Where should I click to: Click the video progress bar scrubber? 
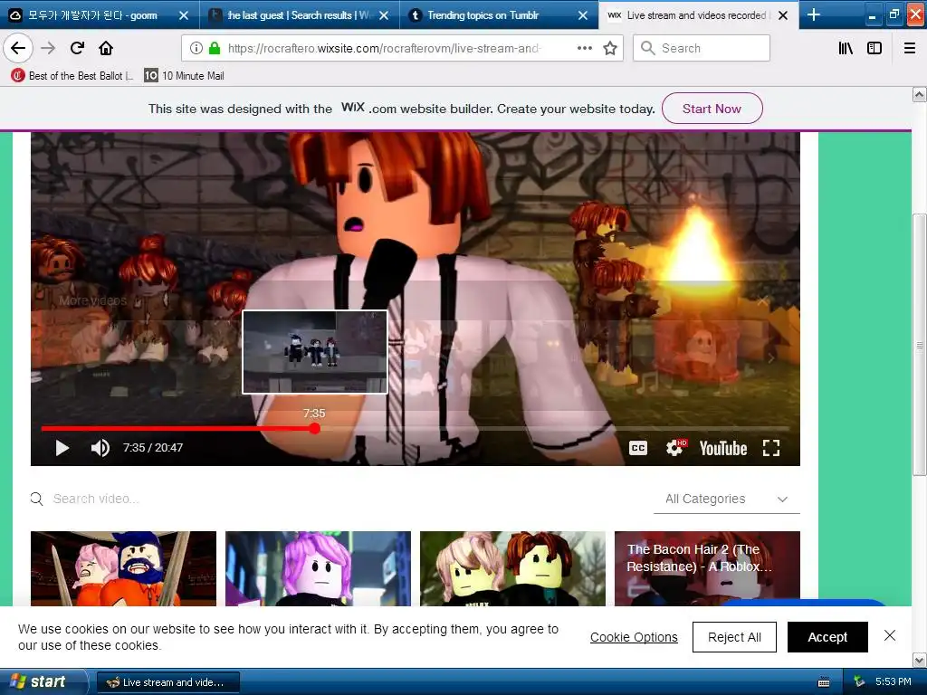point(314,428)
